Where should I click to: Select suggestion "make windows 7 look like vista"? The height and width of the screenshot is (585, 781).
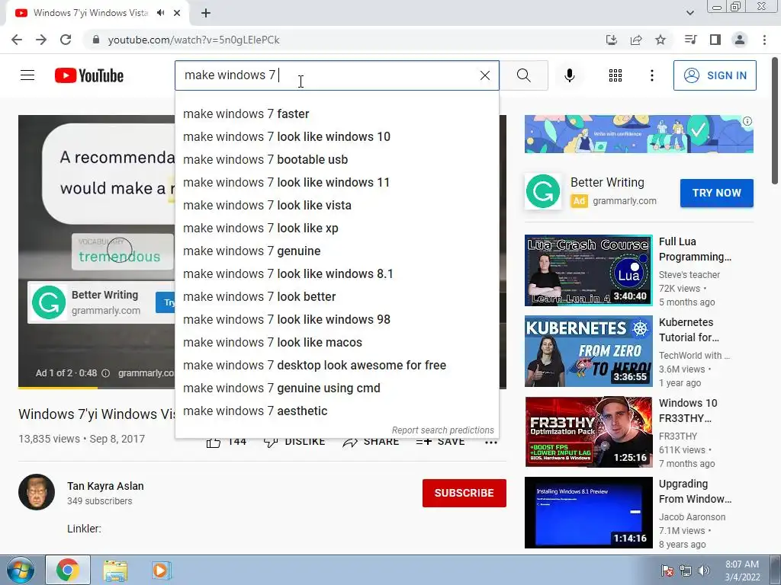336,206
